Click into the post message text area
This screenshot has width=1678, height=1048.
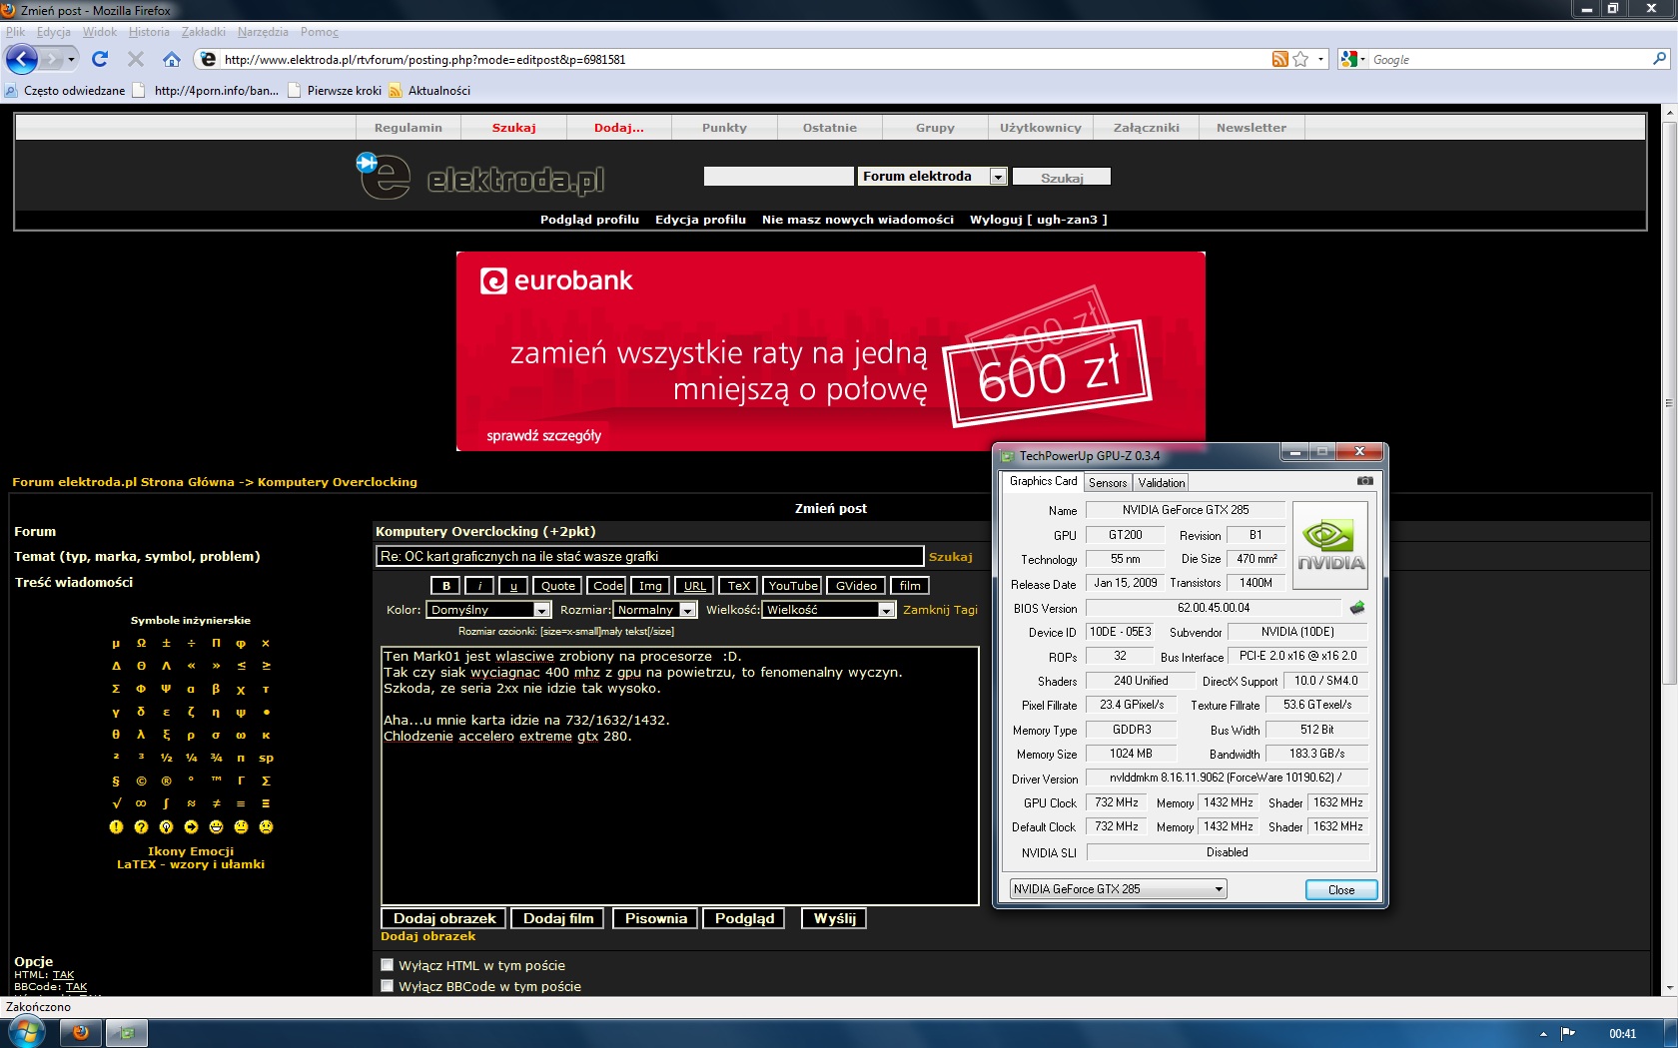(x=680, y=776)
